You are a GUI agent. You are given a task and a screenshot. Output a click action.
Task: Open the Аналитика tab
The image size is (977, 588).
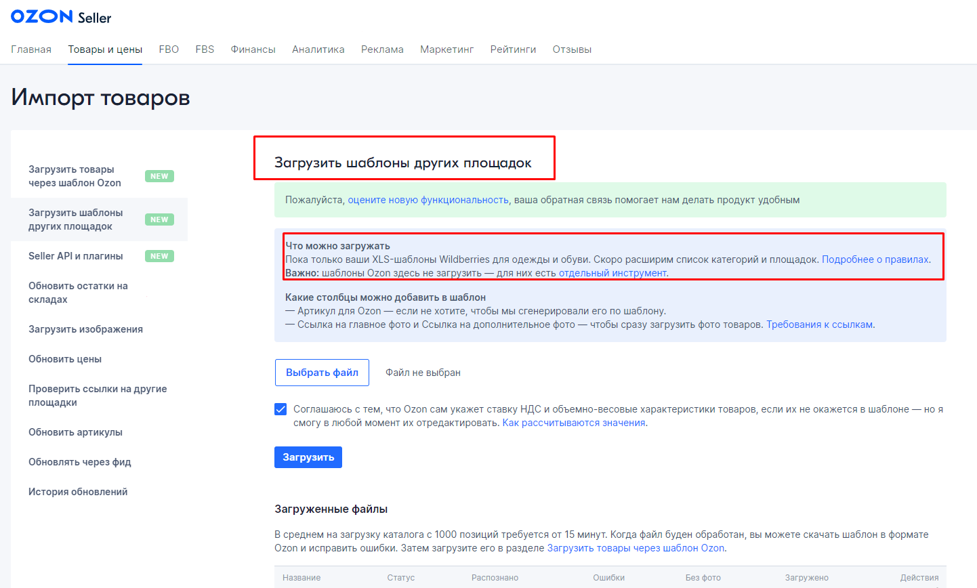[318, 49]
